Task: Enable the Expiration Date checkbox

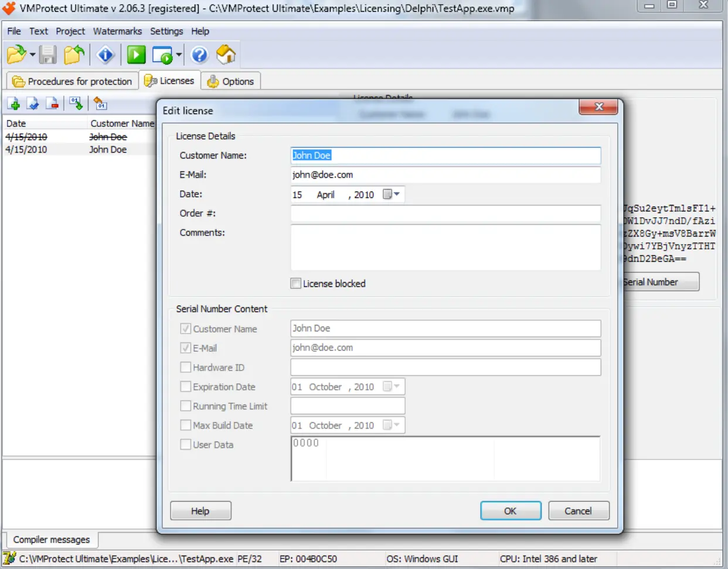Action: 185,386
